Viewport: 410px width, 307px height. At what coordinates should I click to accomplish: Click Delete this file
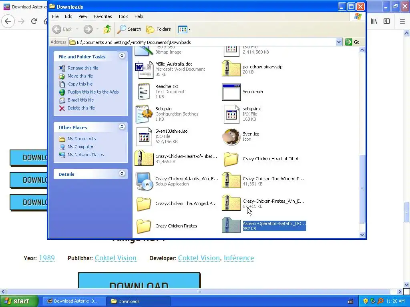click(x=81, y=108)
